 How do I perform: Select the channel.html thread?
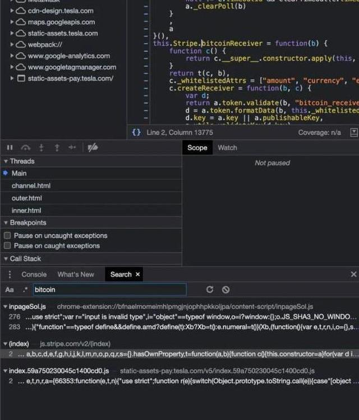[31, 186]
